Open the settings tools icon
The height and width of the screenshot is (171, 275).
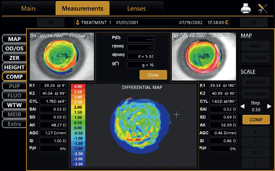pyautogui.click(x=262, y=9)
